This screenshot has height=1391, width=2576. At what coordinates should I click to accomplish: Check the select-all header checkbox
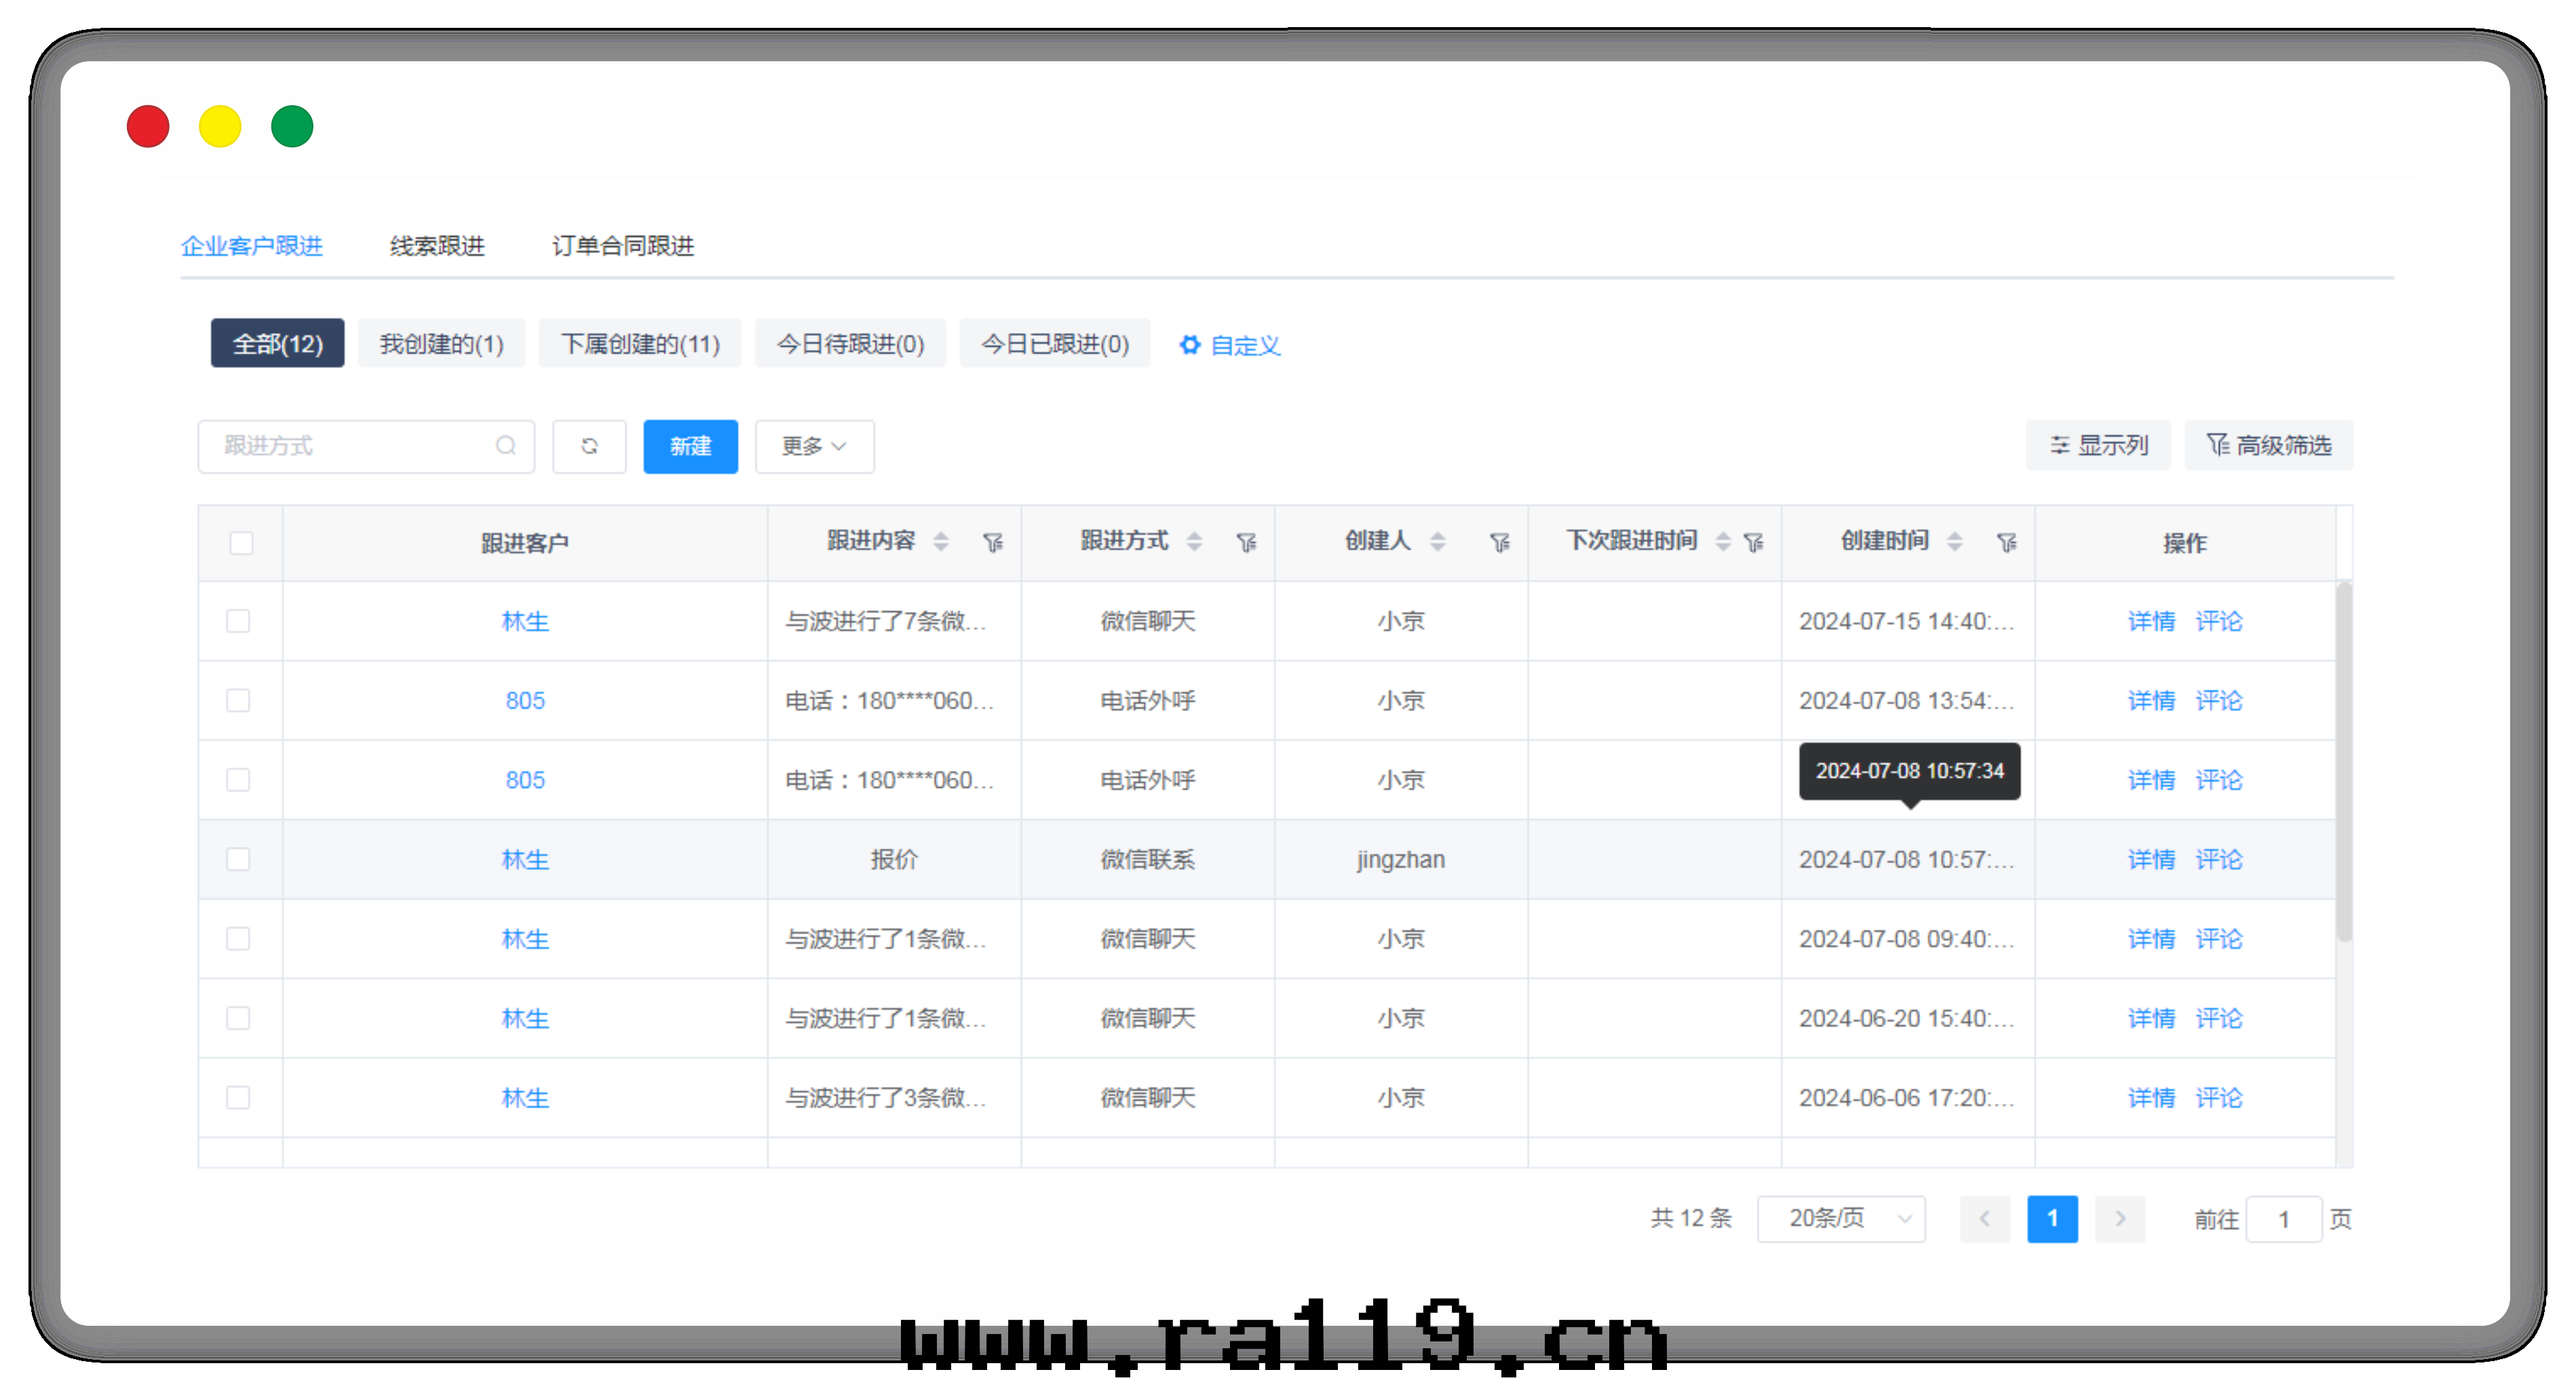[x=241, y=543]
